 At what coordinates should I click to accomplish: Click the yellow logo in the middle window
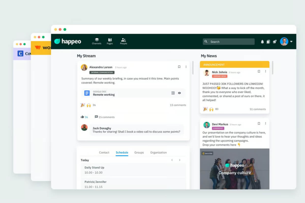click(38, 47)
